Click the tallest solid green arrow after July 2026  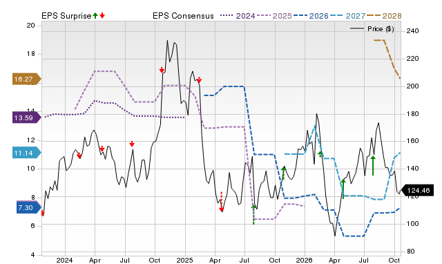(x=373, y=166)
